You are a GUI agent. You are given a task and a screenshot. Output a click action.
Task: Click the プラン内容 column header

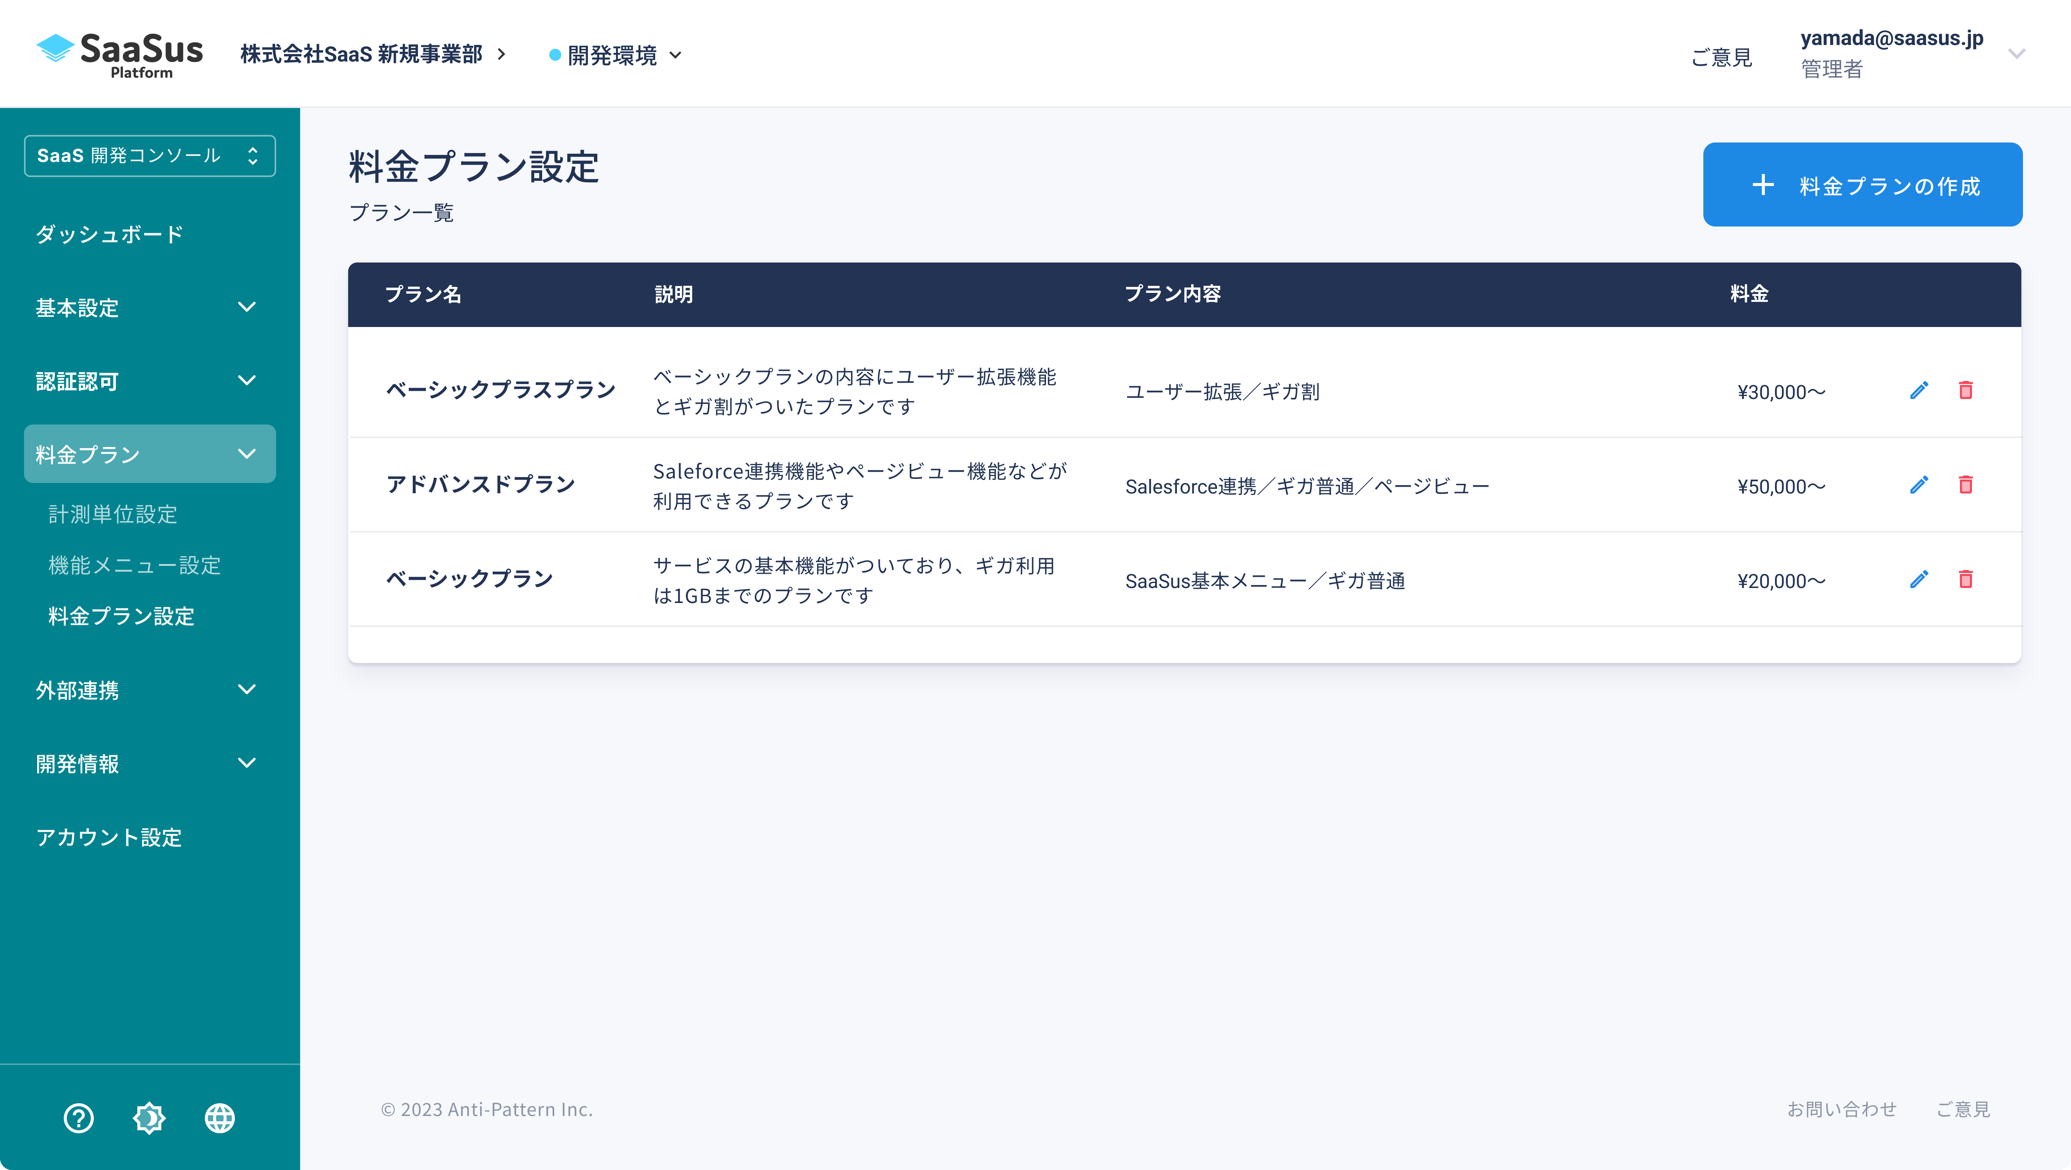(x=1173, y=294)
